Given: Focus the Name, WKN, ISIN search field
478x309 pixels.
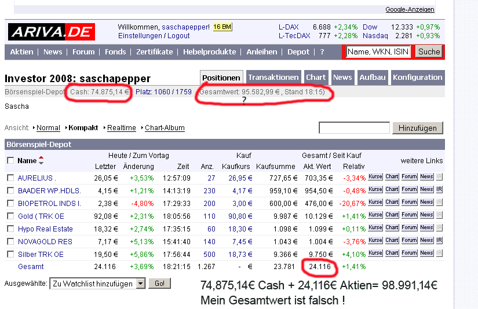Looking at the screenshot, I should (378, 51).
